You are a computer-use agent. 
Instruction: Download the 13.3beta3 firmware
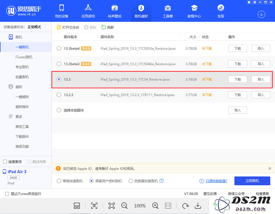tap(238, 64)
